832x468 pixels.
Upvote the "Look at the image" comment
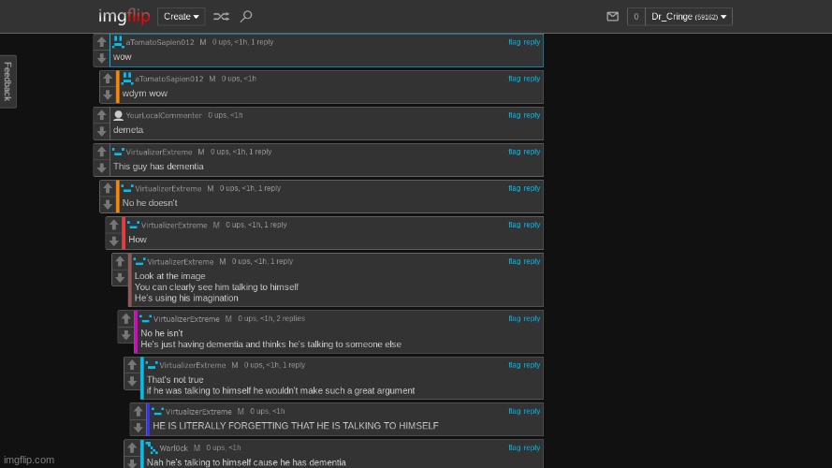pyautogui.click(x=120, y=261)
